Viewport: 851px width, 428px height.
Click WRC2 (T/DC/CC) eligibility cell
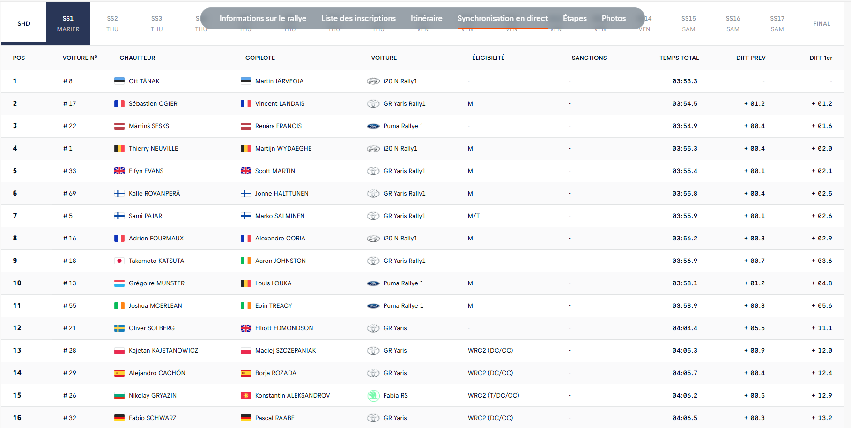click(x=494, y=396)
